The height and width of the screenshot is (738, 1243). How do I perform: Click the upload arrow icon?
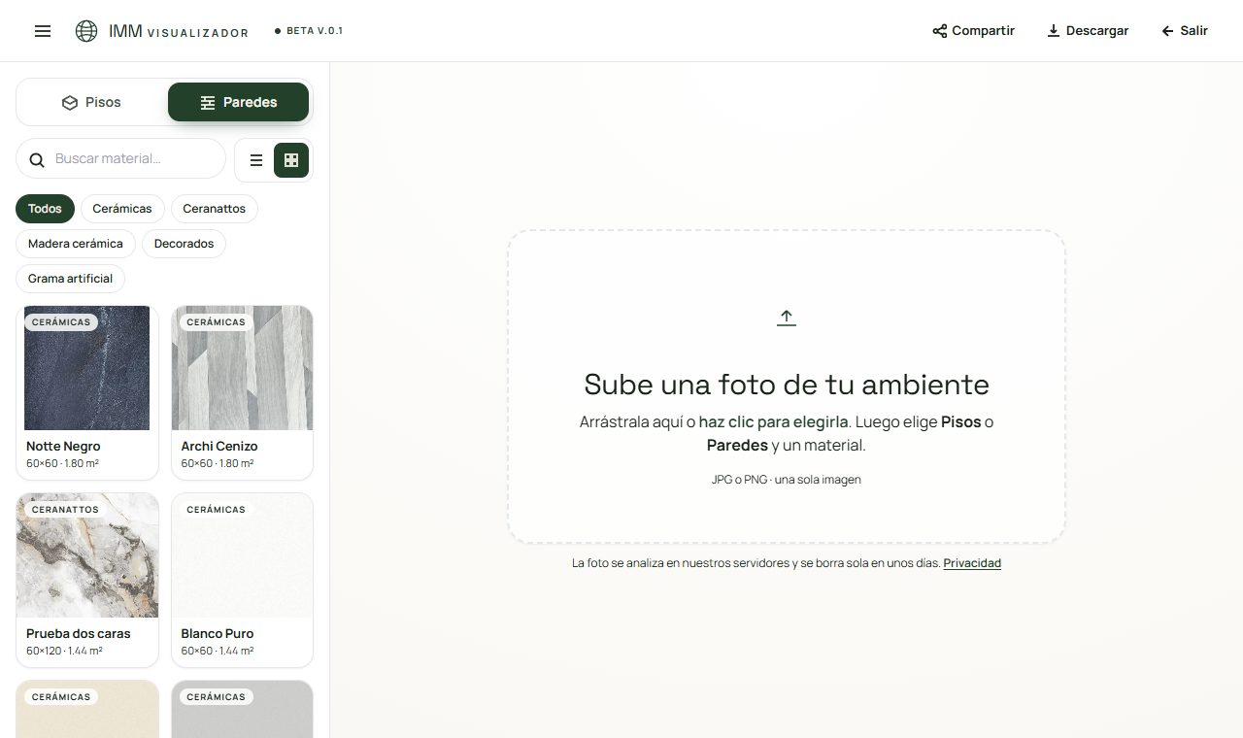pyautogui.click(x=787, y=318)
